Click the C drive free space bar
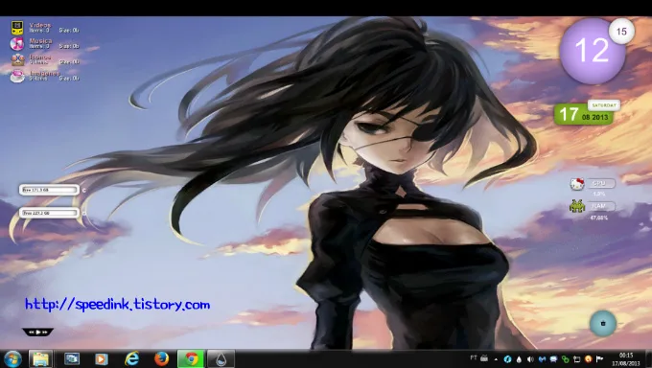Viewport: 652px width, 368px height. (49, 190)
